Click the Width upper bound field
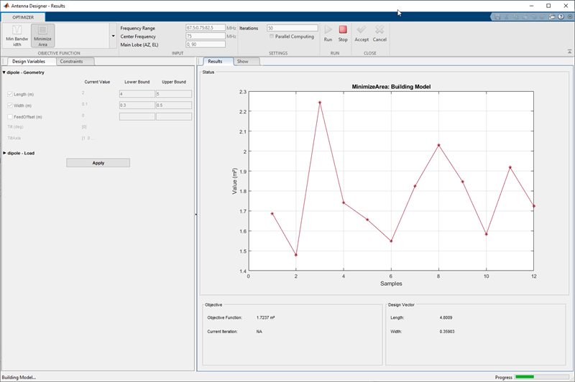The image size is (575, 382). click(174, 106)
